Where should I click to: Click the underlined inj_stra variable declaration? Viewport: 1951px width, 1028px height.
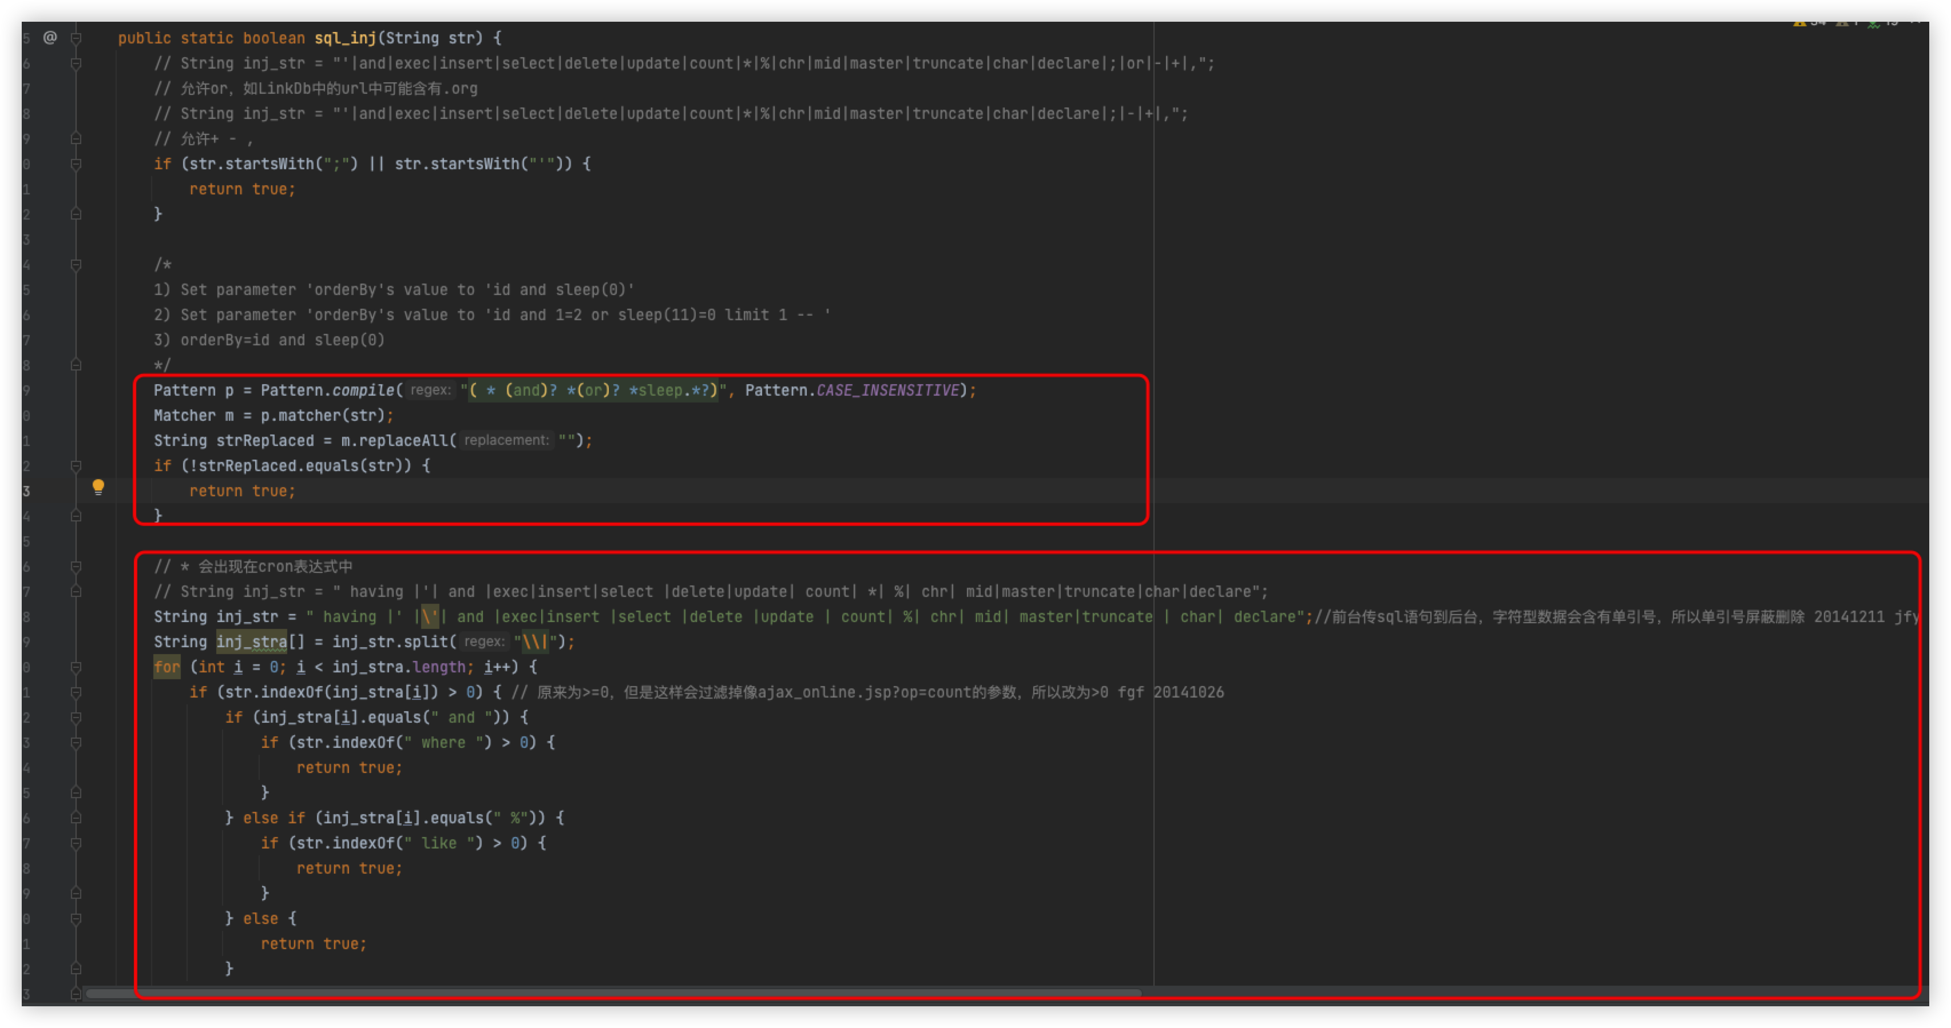click(x=251, y=642)
